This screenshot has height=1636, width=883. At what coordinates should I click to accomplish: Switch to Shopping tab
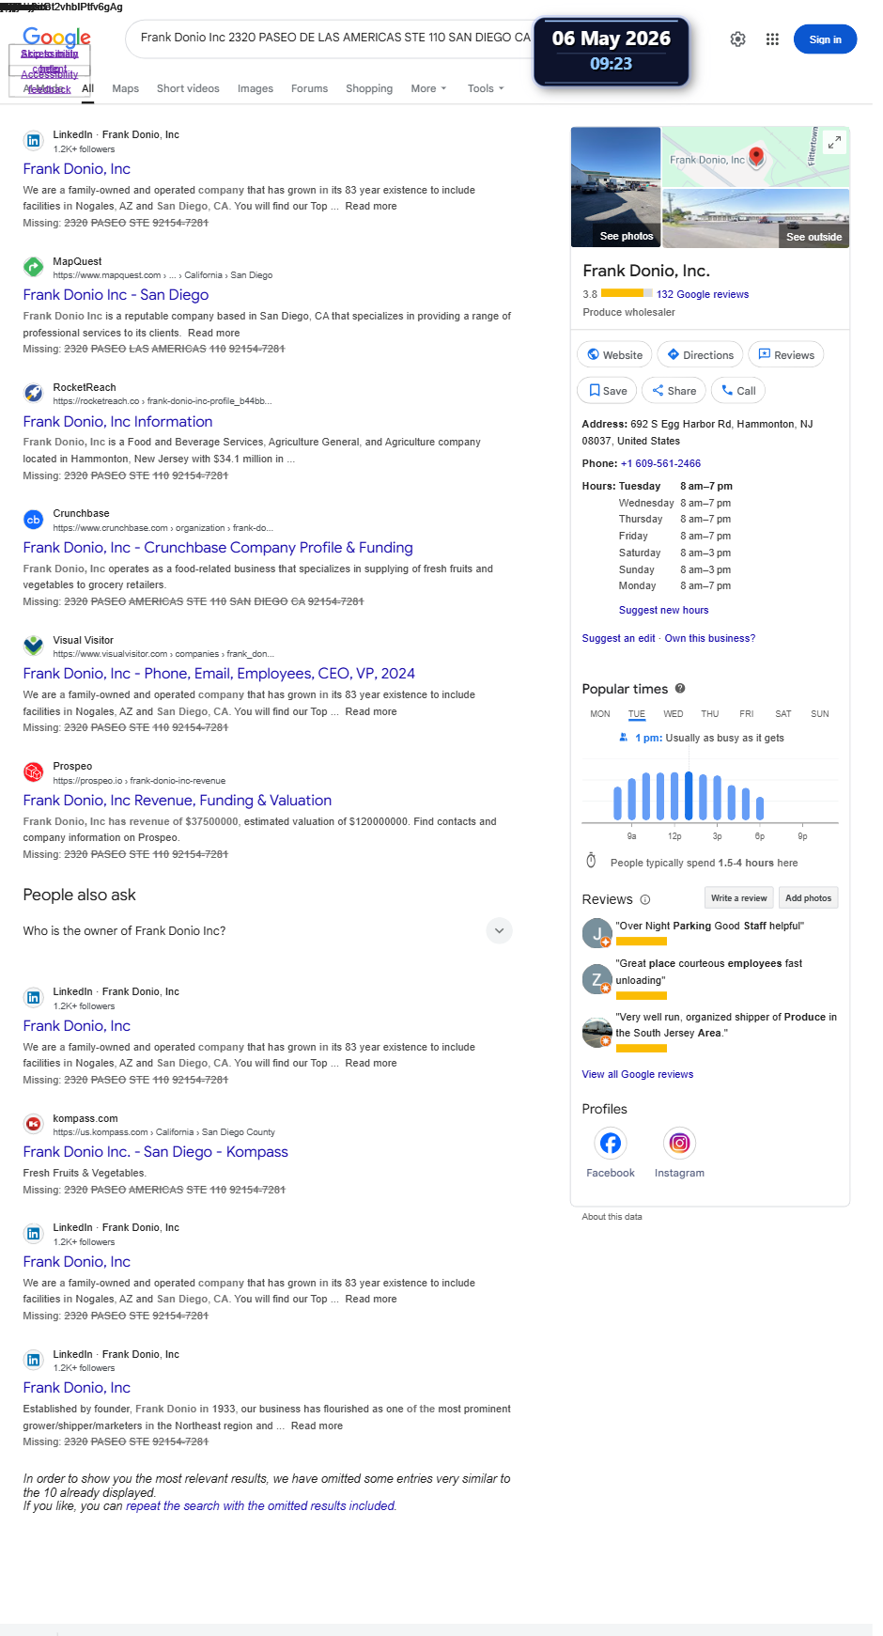[x=369, y=88]
